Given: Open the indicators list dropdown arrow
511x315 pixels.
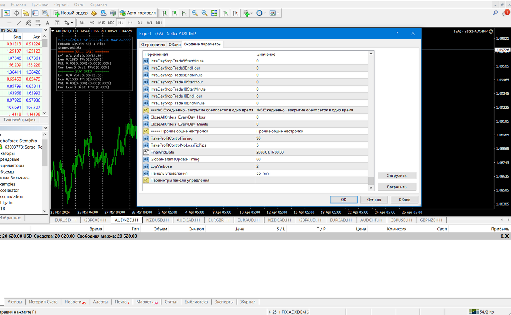Looking at the screenshot, I should tap(251, 13).
